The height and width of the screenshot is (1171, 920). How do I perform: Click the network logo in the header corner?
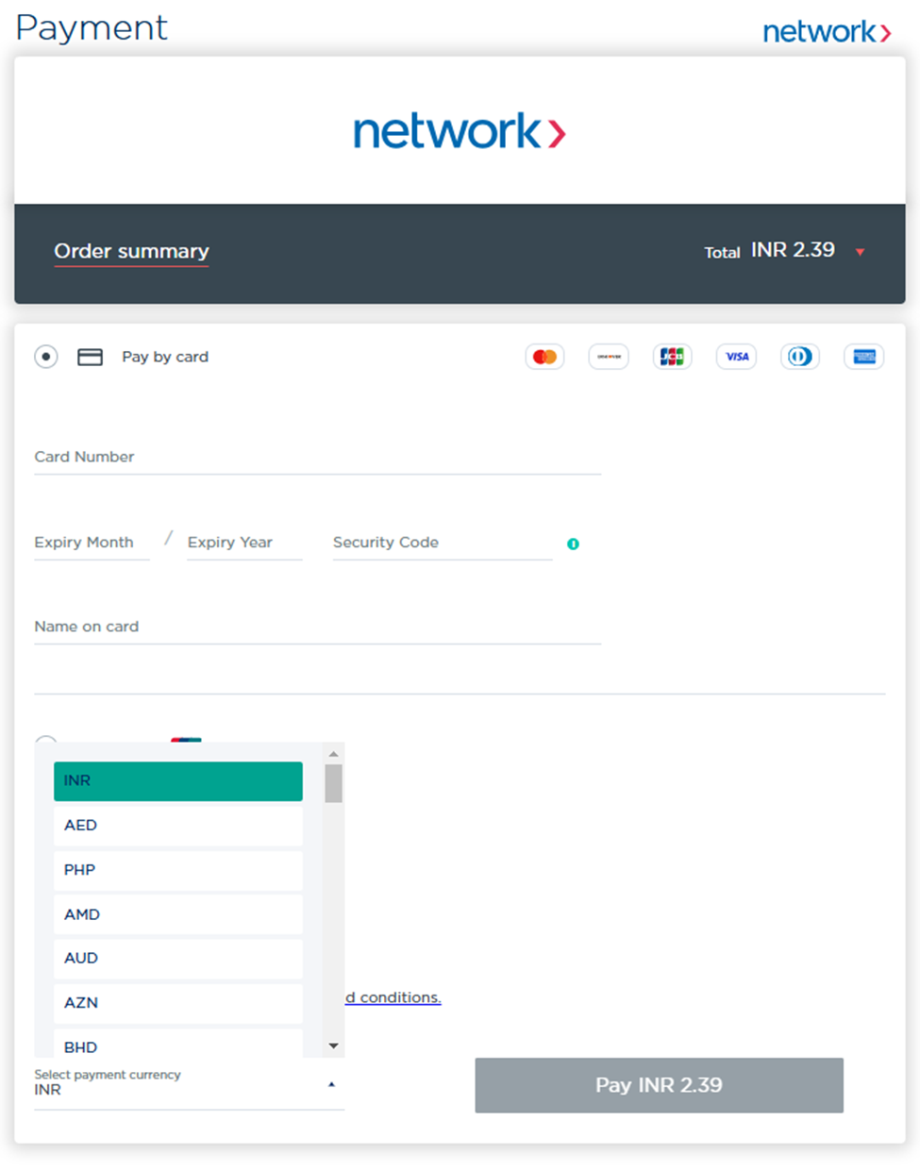(827, 32)
